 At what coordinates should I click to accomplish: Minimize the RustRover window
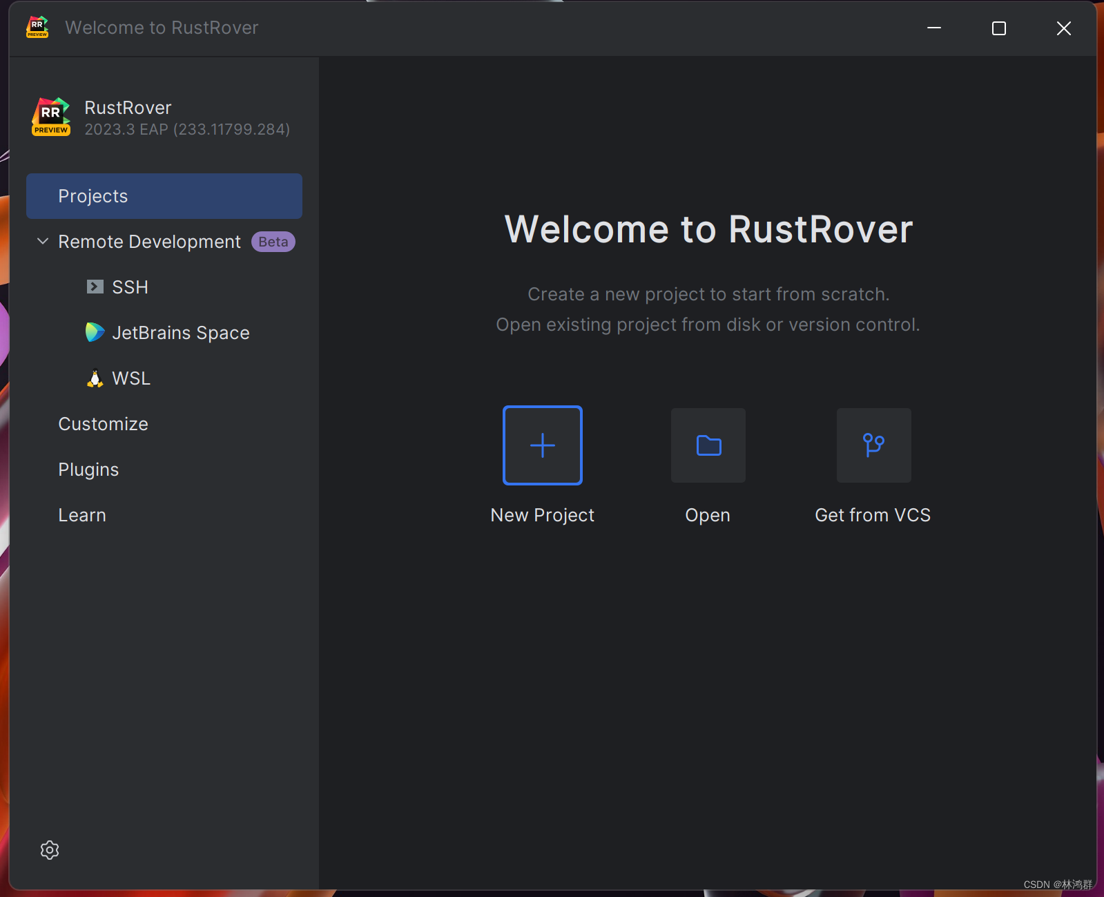click(x=934, y=28)
